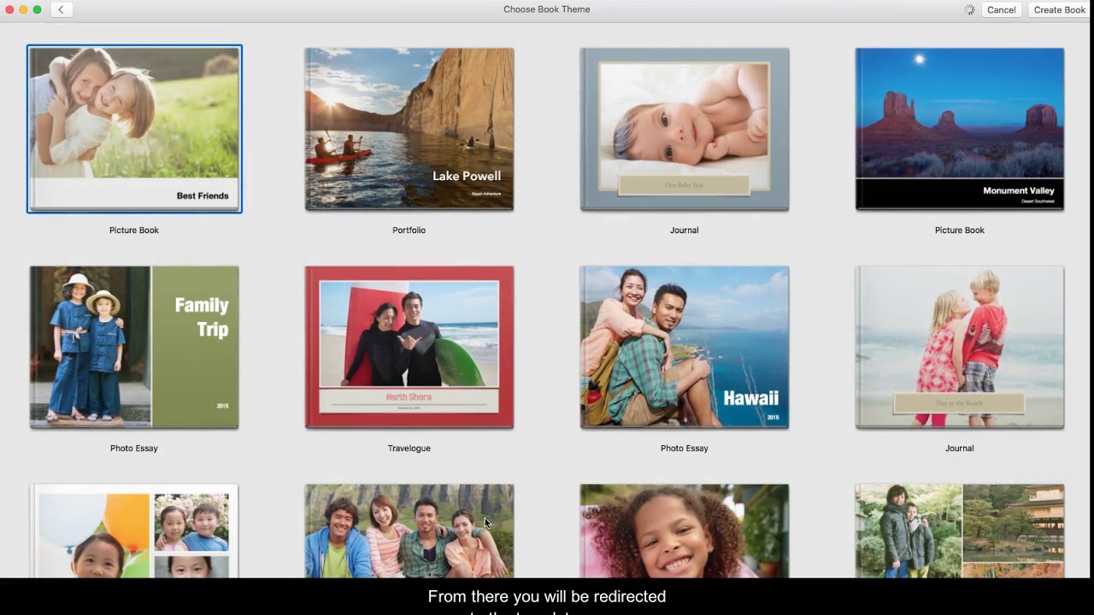Select the North Shore Travelogue theme
The width and height of the screenshot is (1094, 615).
(409, 347)
